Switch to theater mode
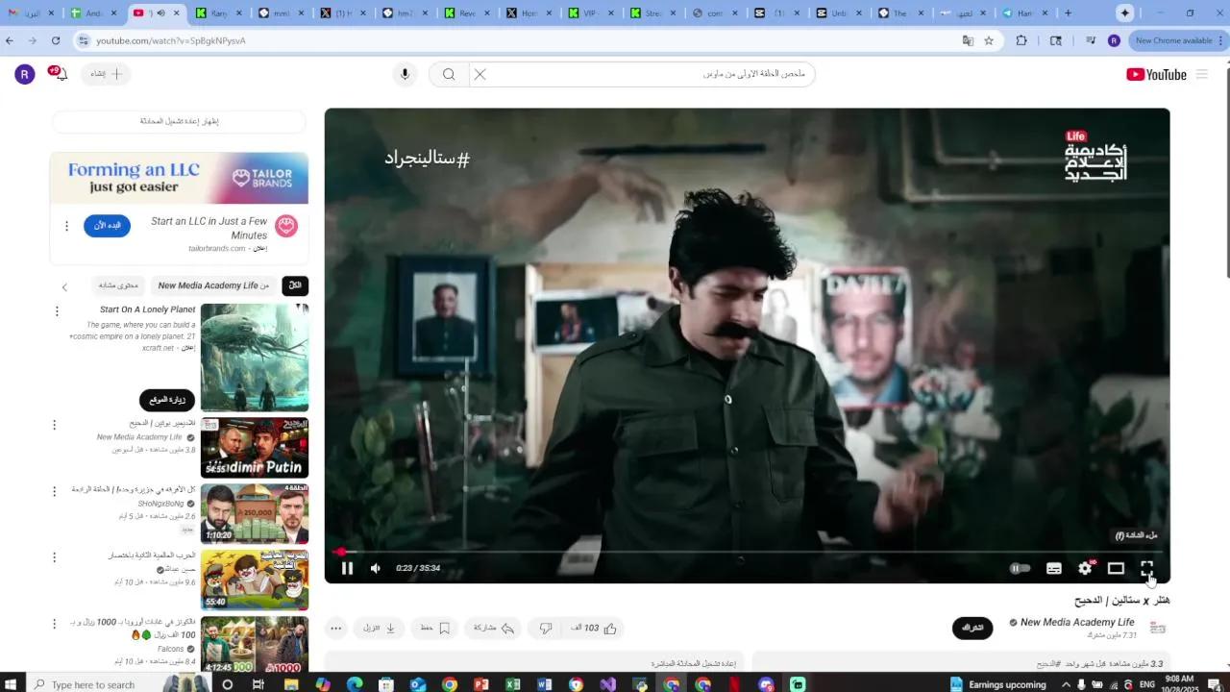 1116,568
